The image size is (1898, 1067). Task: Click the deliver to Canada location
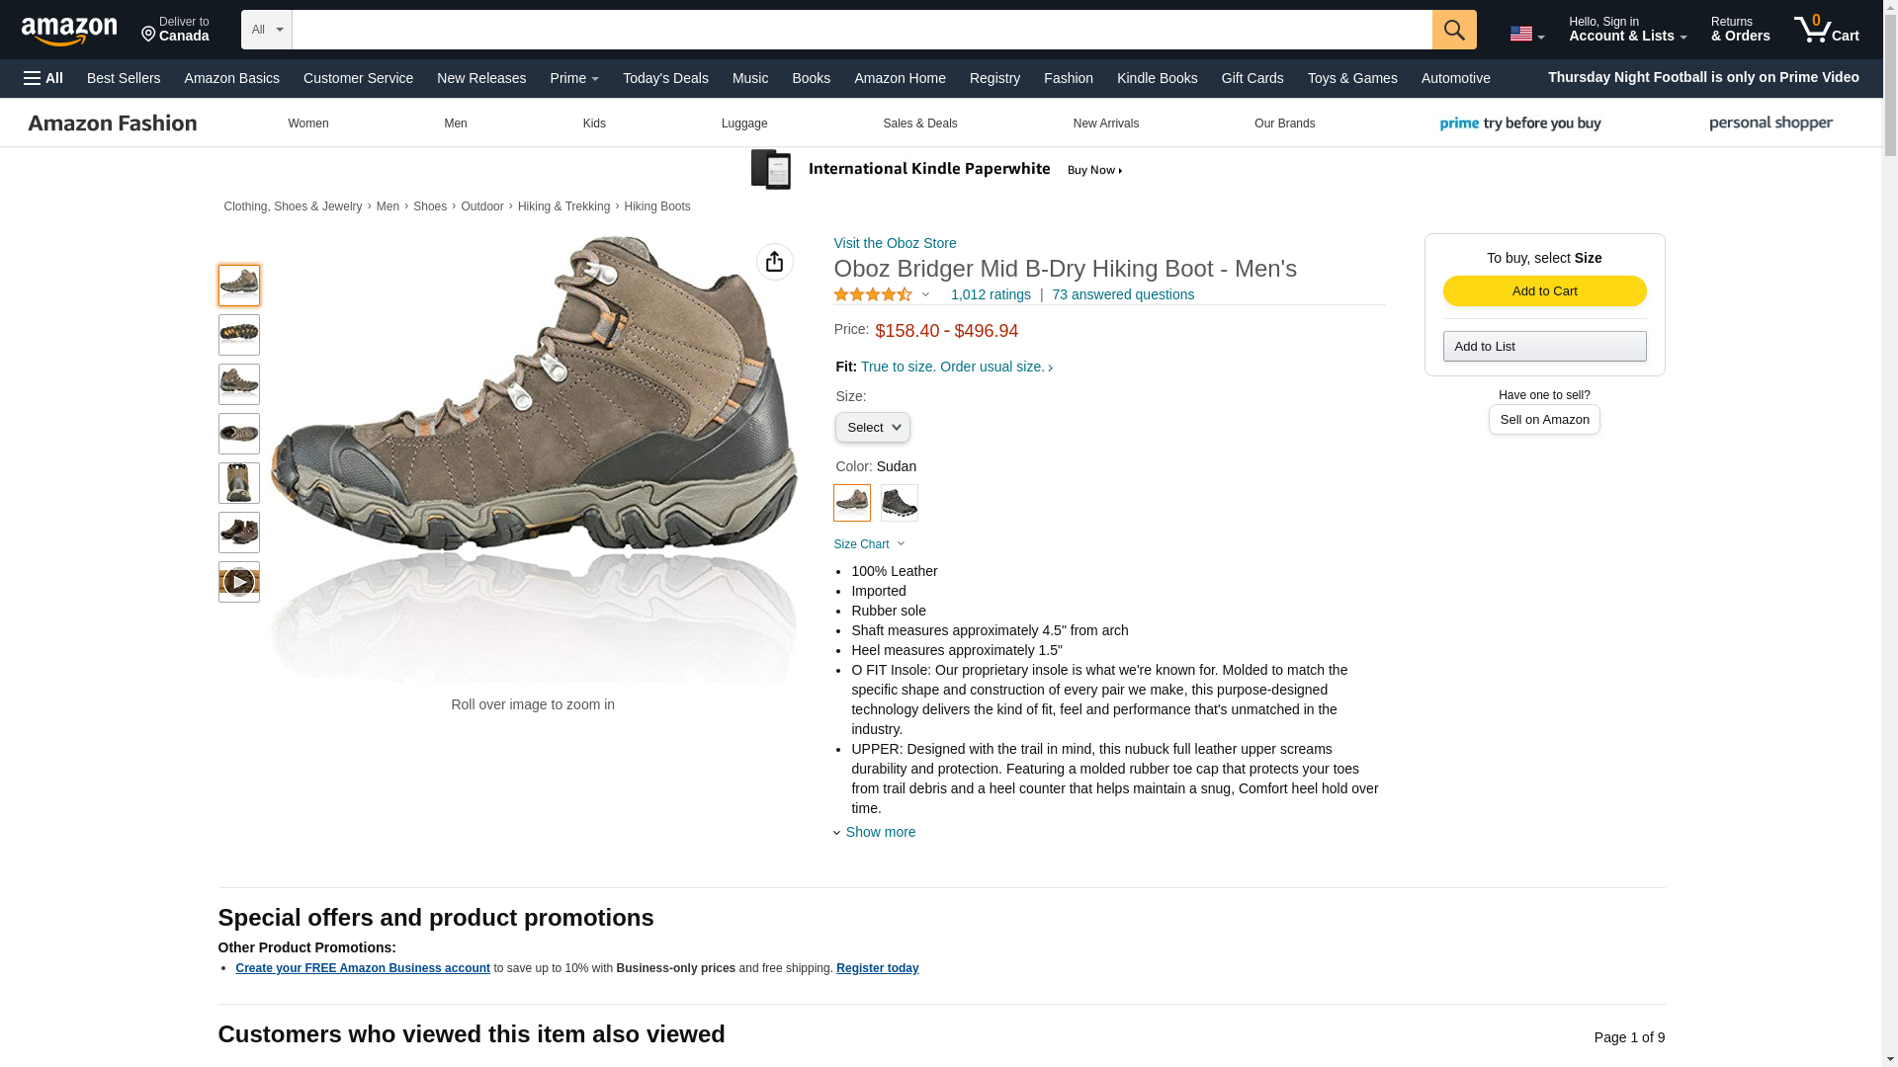[175, 30]
